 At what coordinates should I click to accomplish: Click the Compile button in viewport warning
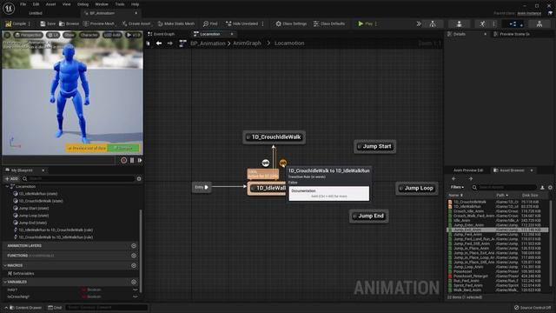coord(123,148)
